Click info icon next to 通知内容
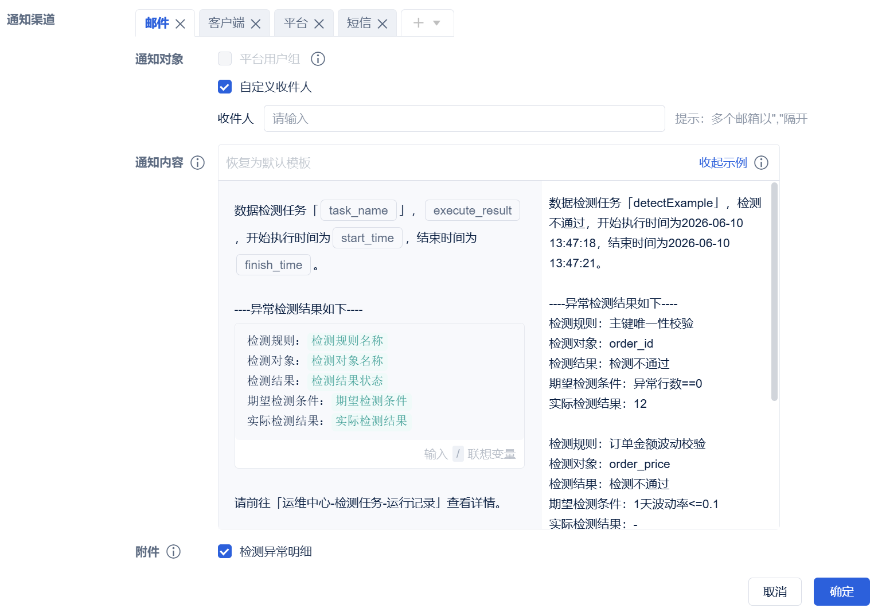Image resolution: width=878 pixels, height=608 pixels. pos(197,163)
